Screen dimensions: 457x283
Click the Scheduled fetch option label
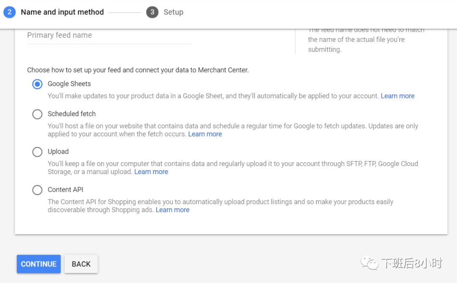coord(72,114)
